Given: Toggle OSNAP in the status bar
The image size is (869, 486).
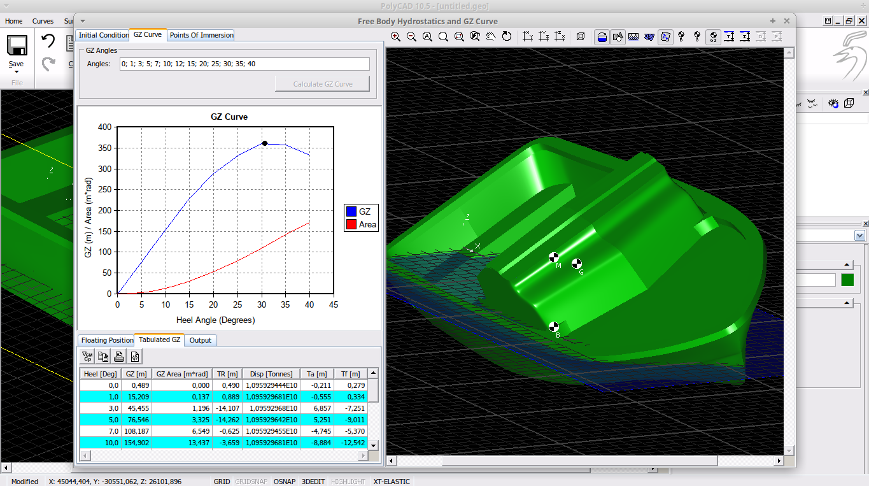Looking at the screenshot, I should click(285, 482).
